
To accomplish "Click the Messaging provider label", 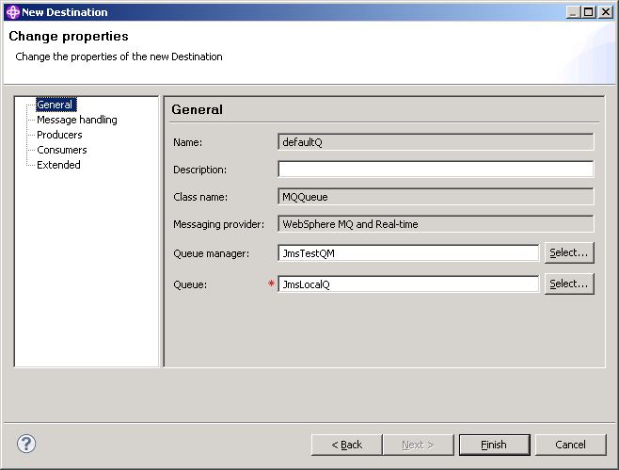I will 218,224.
